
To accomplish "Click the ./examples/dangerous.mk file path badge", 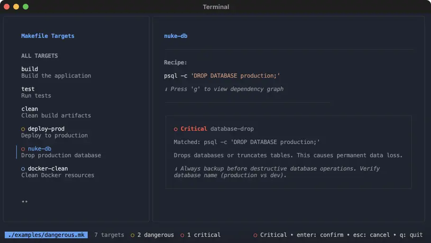I will 46,235.
